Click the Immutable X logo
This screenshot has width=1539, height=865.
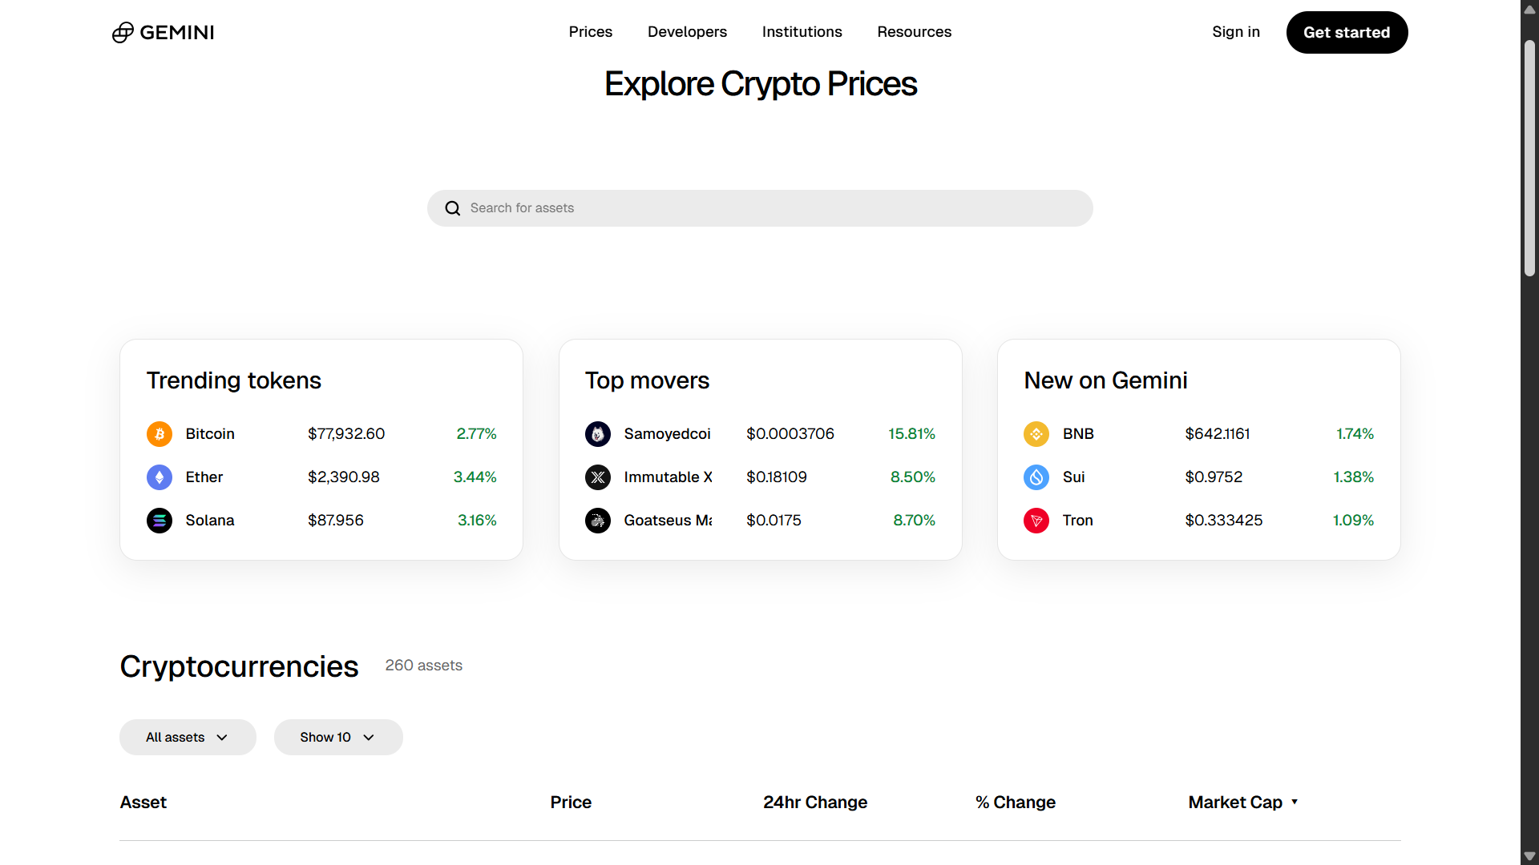coord(597,477)
